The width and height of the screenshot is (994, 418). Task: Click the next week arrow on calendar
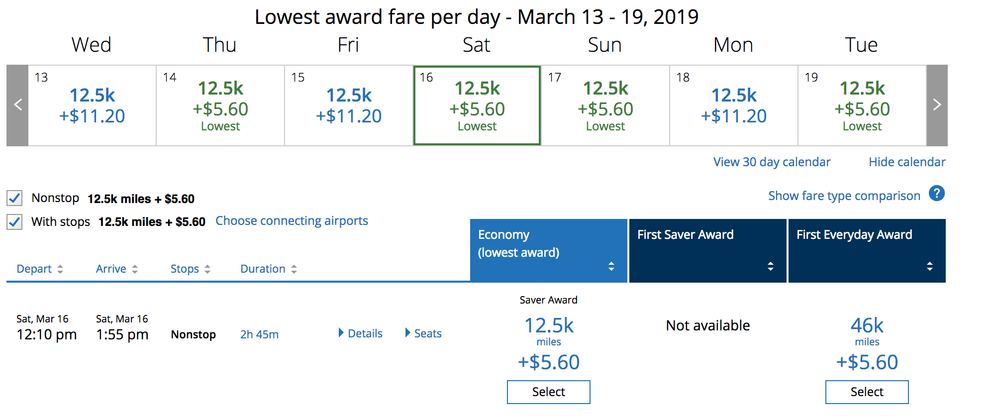click(937, 105)
